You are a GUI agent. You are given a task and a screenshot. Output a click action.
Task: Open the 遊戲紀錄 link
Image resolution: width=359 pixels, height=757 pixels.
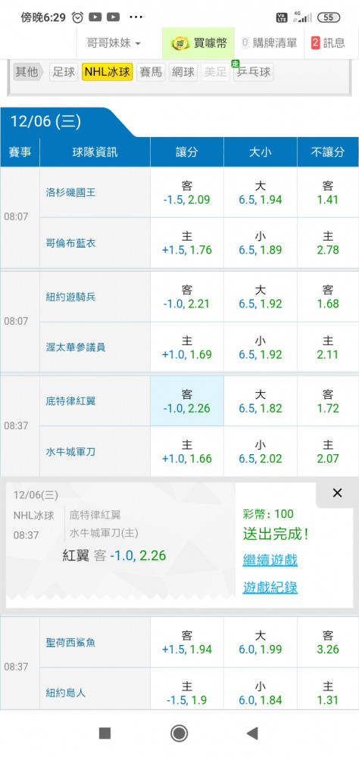click(x=270, y=587)
